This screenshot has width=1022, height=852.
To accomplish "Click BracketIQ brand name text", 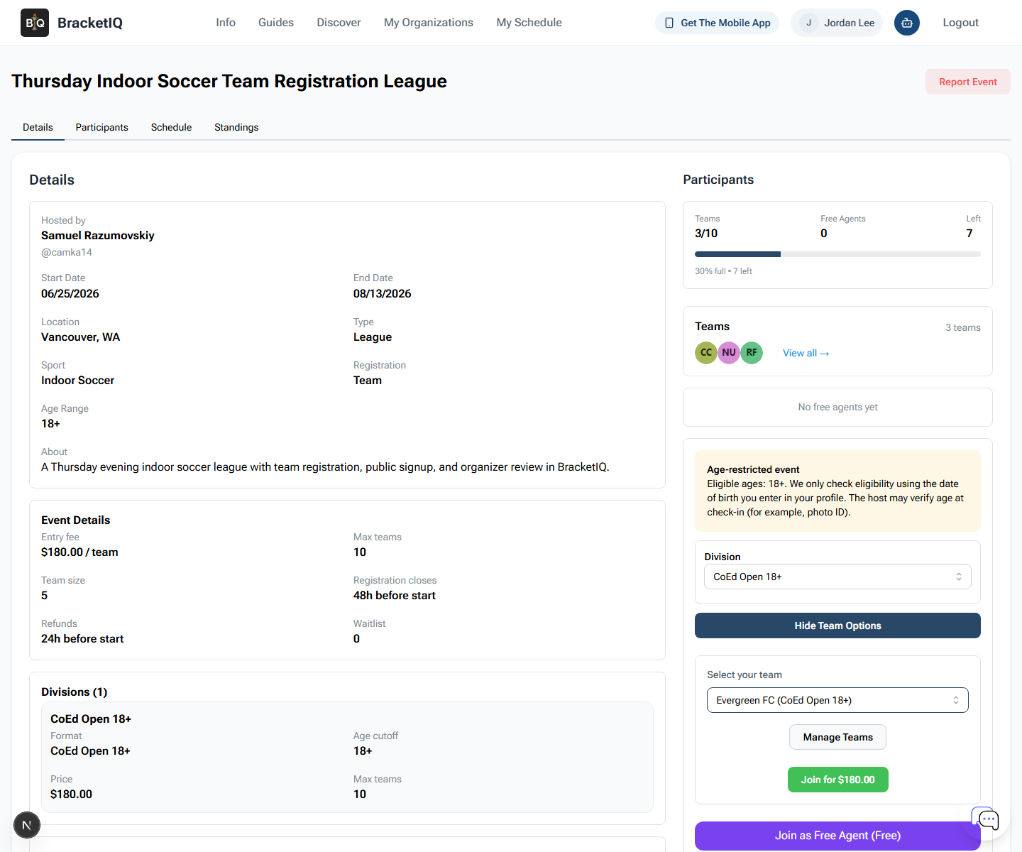I will point(90,23).
